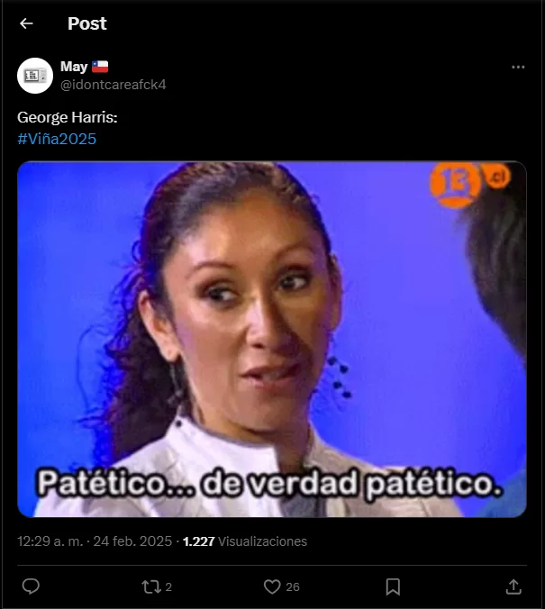Click the date 24 feb. 2025
This screenshot has width=545, height=609.
132,541
